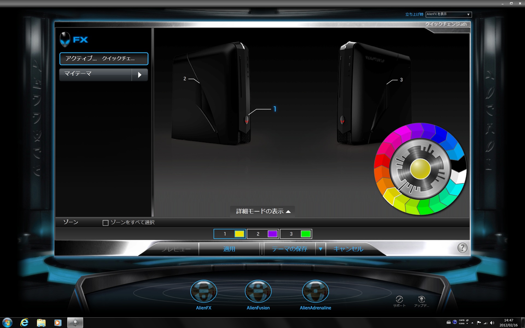
Task: Click the 立ち上げ時 label
Action: coord(414,14)
